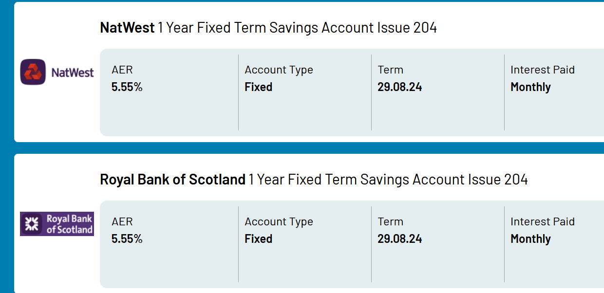Click NatWest Account Type label
The width and height of the screenshot is (604, 293).
(279, 70)
